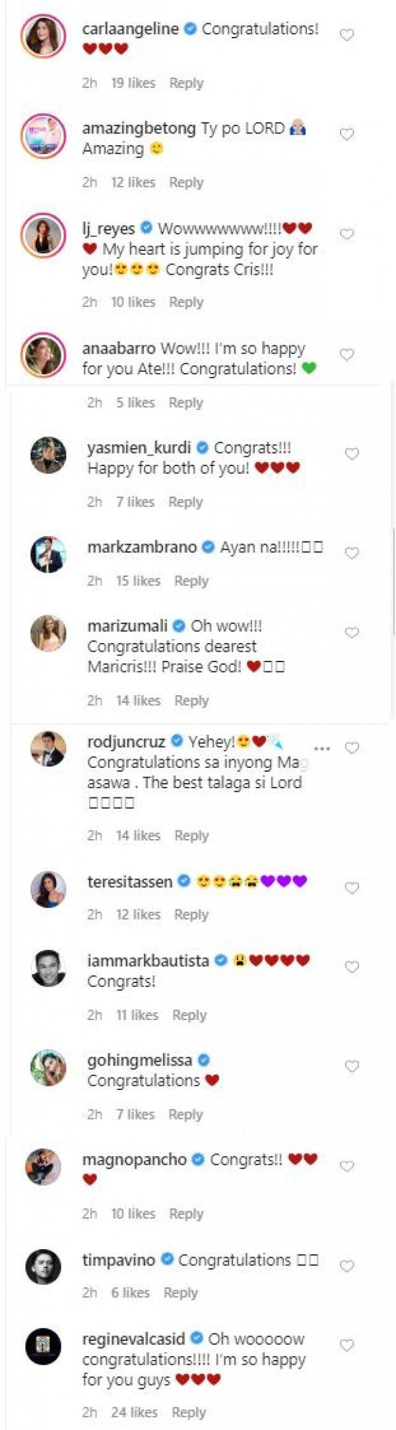
Task: Reply to reginevalcasid's comment
Action: pyautogui.click(x=189, y=1412)
